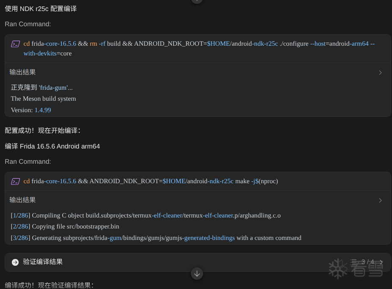Click the [2/286] Copying bootstrapper.bin line
This screenshot has width=392, height=289.
65,226
